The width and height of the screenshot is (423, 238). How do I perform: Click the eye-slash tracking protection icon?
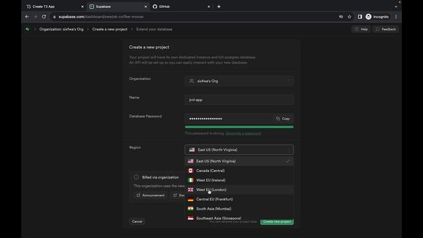pos(341,17)
